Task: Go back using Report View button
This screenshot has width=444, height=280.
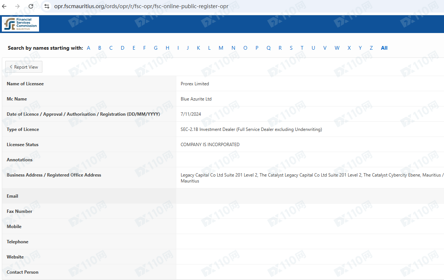Action: pos(24,67)
